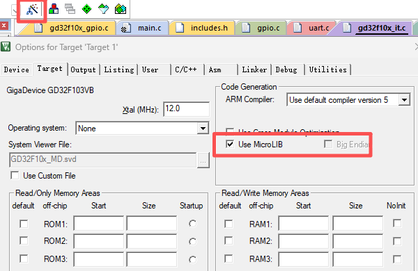Switch to the Linker tab
The height and width of the screenshot is (271, 418).
click(254, 69)
